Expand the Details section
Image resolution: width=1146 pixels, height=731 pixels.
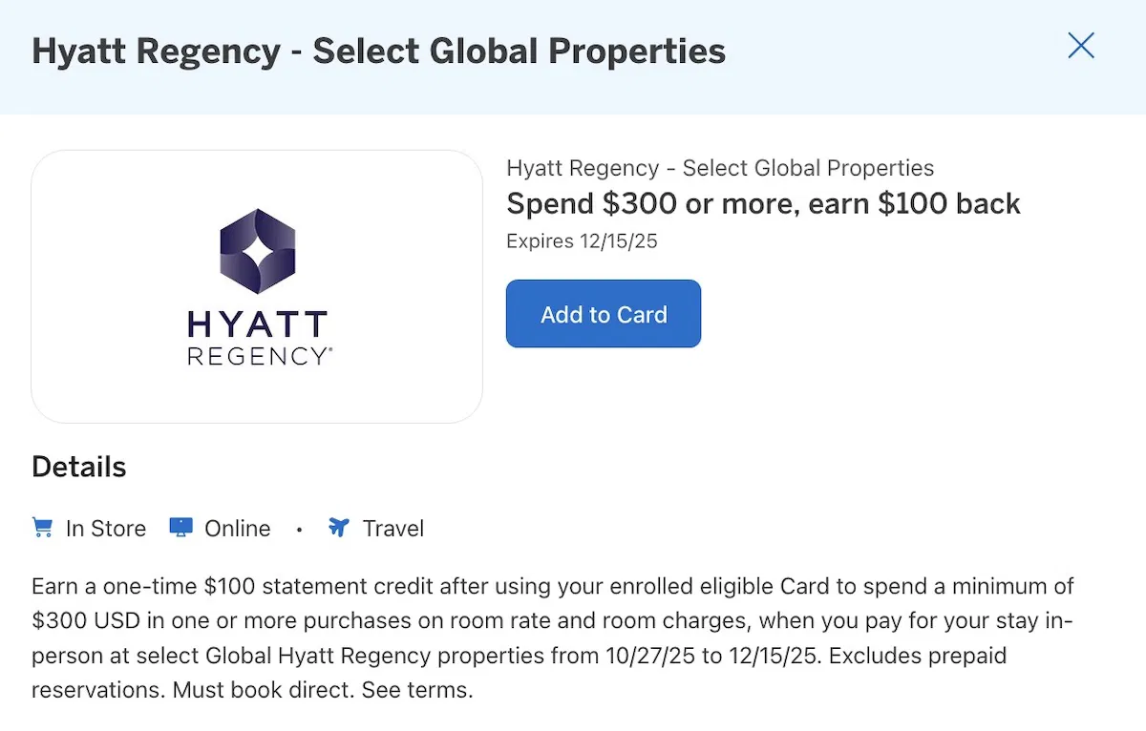(x=78, y=467)
